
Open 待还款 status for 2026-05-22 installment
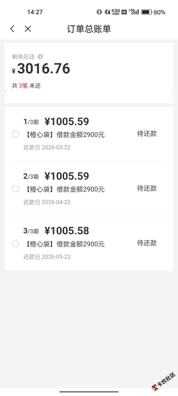point(147,243)
